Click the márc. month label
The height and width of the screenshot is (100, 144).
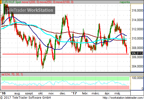pos(95,93)
